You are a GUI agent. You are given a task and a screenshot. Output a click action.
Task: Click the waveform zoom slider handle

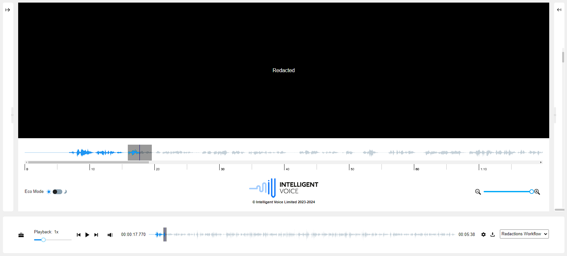[531, 192]
